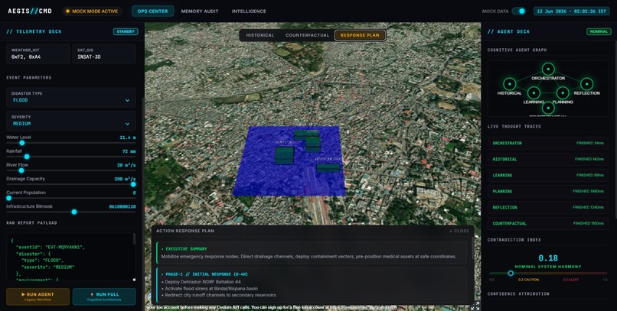Click the Drainage Capacity value 200 m³/s
617x311 pixels.
click(x=125, y=179)
